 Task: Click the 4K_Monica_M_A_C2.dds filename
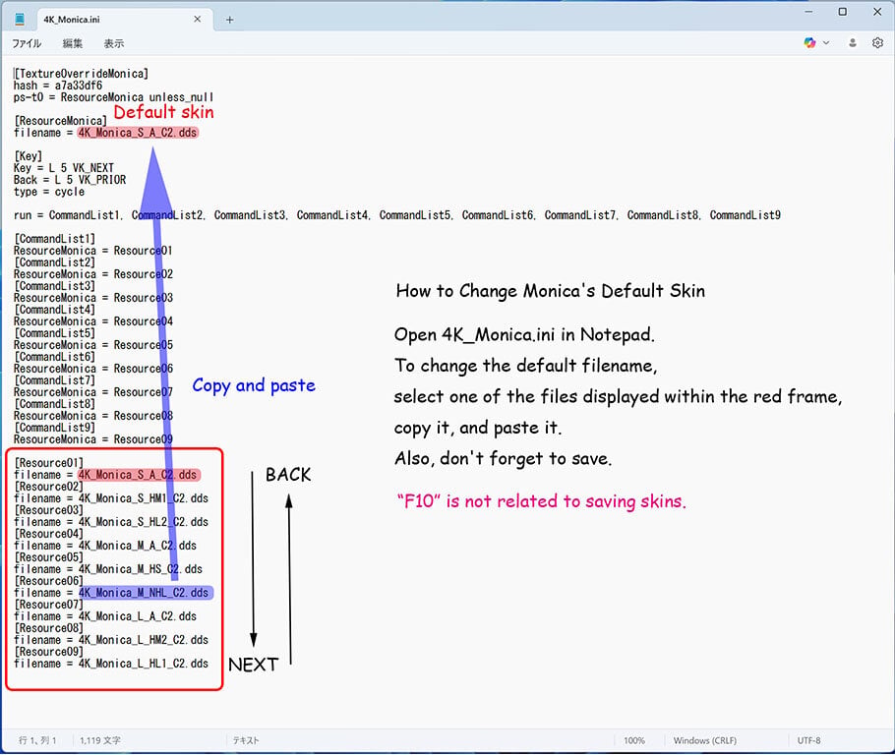pos(138,546)
